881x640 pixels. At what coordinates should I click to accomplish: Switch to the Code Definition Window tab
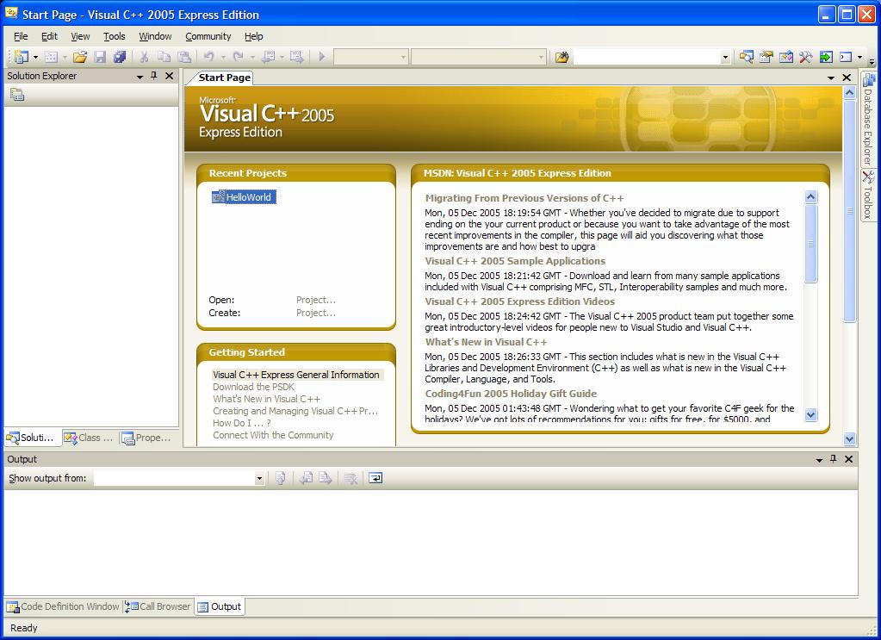pyautogui.click(x=64, y=607)
